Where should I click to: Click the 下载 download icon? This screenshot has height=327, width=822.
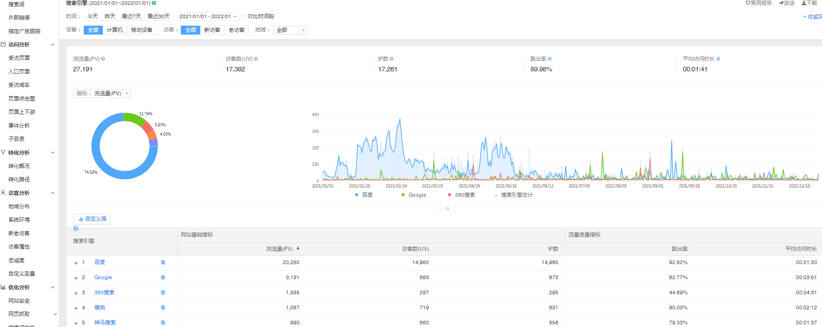click(804, 3)
